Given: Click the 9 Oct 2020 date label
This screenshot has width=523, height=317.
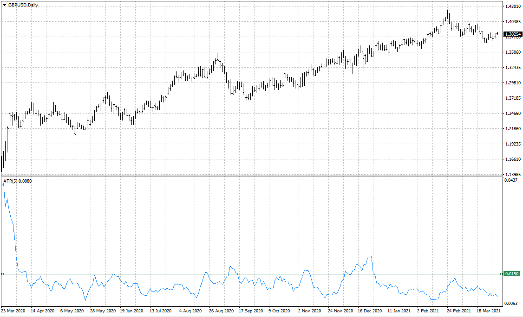Looking at the screenshot, I should (280, 311).
